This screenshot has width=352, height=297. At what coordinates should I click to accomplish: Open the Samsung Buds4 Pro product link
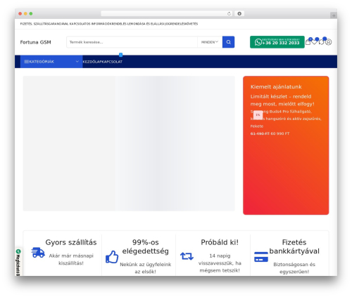[286, 119]
